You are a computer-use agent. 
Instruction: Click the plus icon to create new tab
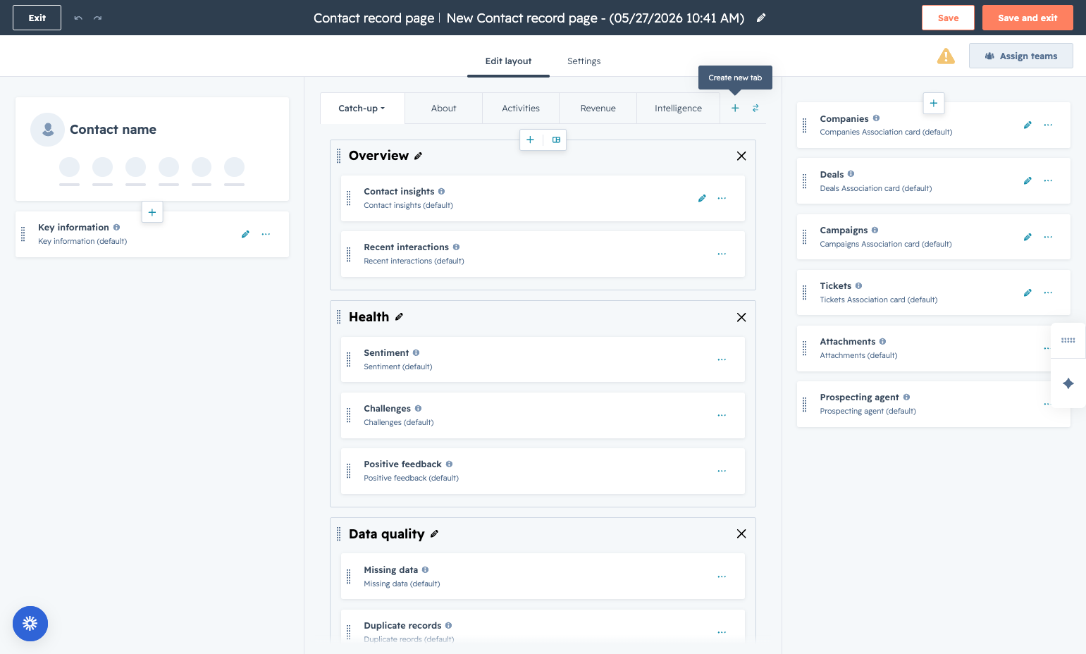(735, 108)
